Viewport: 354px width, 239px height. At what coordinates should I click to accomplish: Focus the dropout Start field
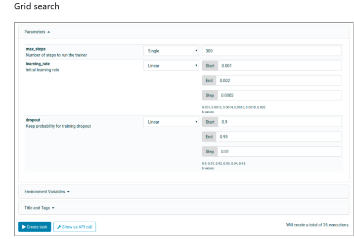[279, 122]
